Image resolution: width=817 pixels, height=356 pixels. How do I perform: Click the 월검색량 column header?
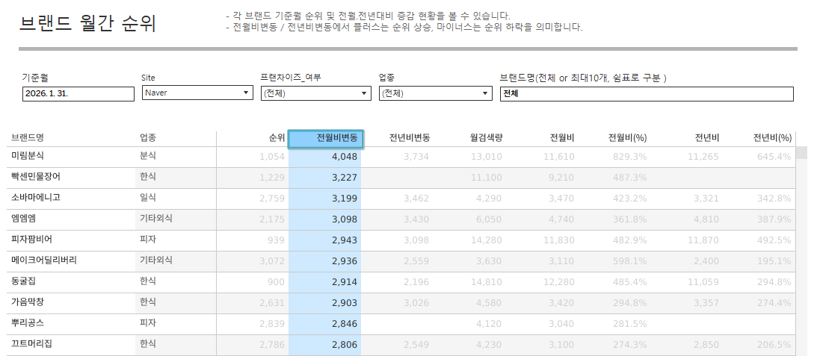point(486,138)
